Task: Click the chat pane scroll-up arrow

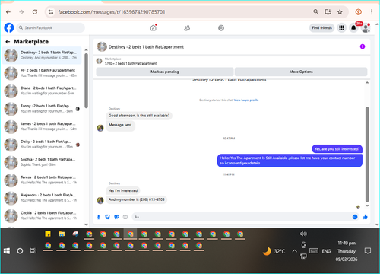Action: (x=367, y=83)
